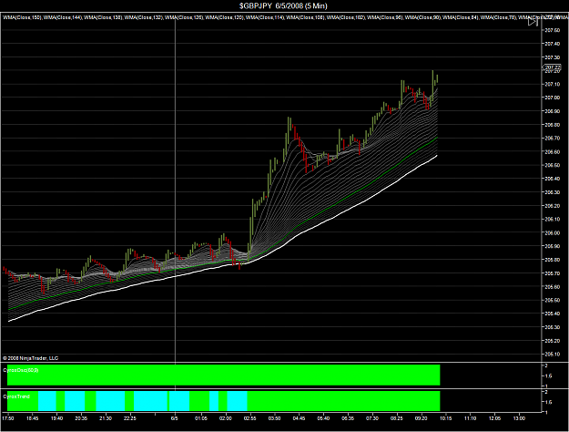This screenshot has width=569, height=432.
Task: Click the 12:05 time axis label
Action: [x=494, y=418]
